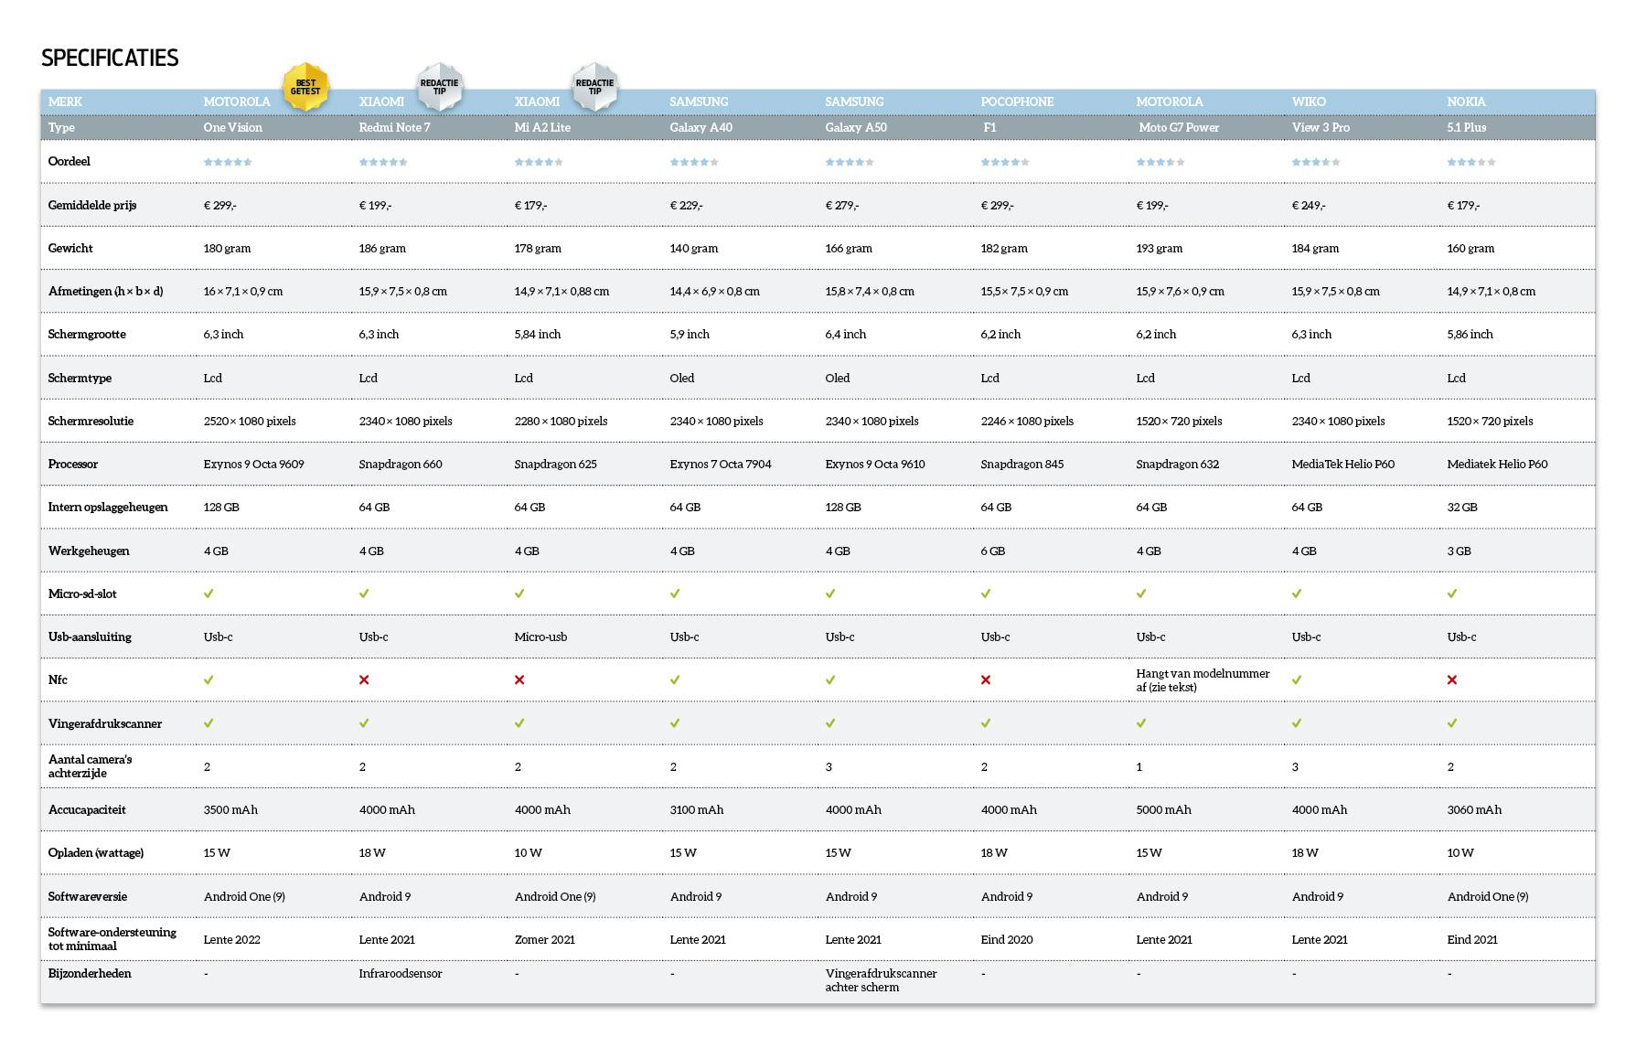Click the Vingerafdrukscanner checkmark for Galaxy A40
Image resolution: width=1636 pixels, height=1048 pixels.
(675, 723)
